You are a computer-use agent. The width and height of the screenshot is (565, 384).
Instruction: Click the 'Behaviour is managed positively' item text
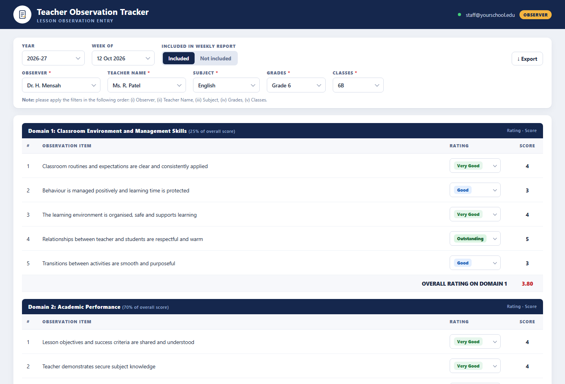click(116, 190)
